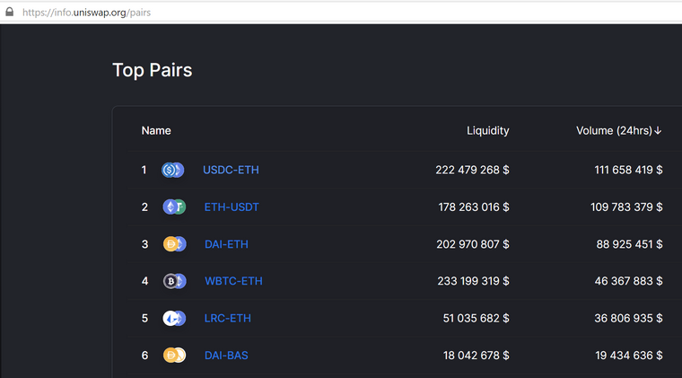
Task: Click the USDC-ETH pair token icon
Action: coord(172,170)
